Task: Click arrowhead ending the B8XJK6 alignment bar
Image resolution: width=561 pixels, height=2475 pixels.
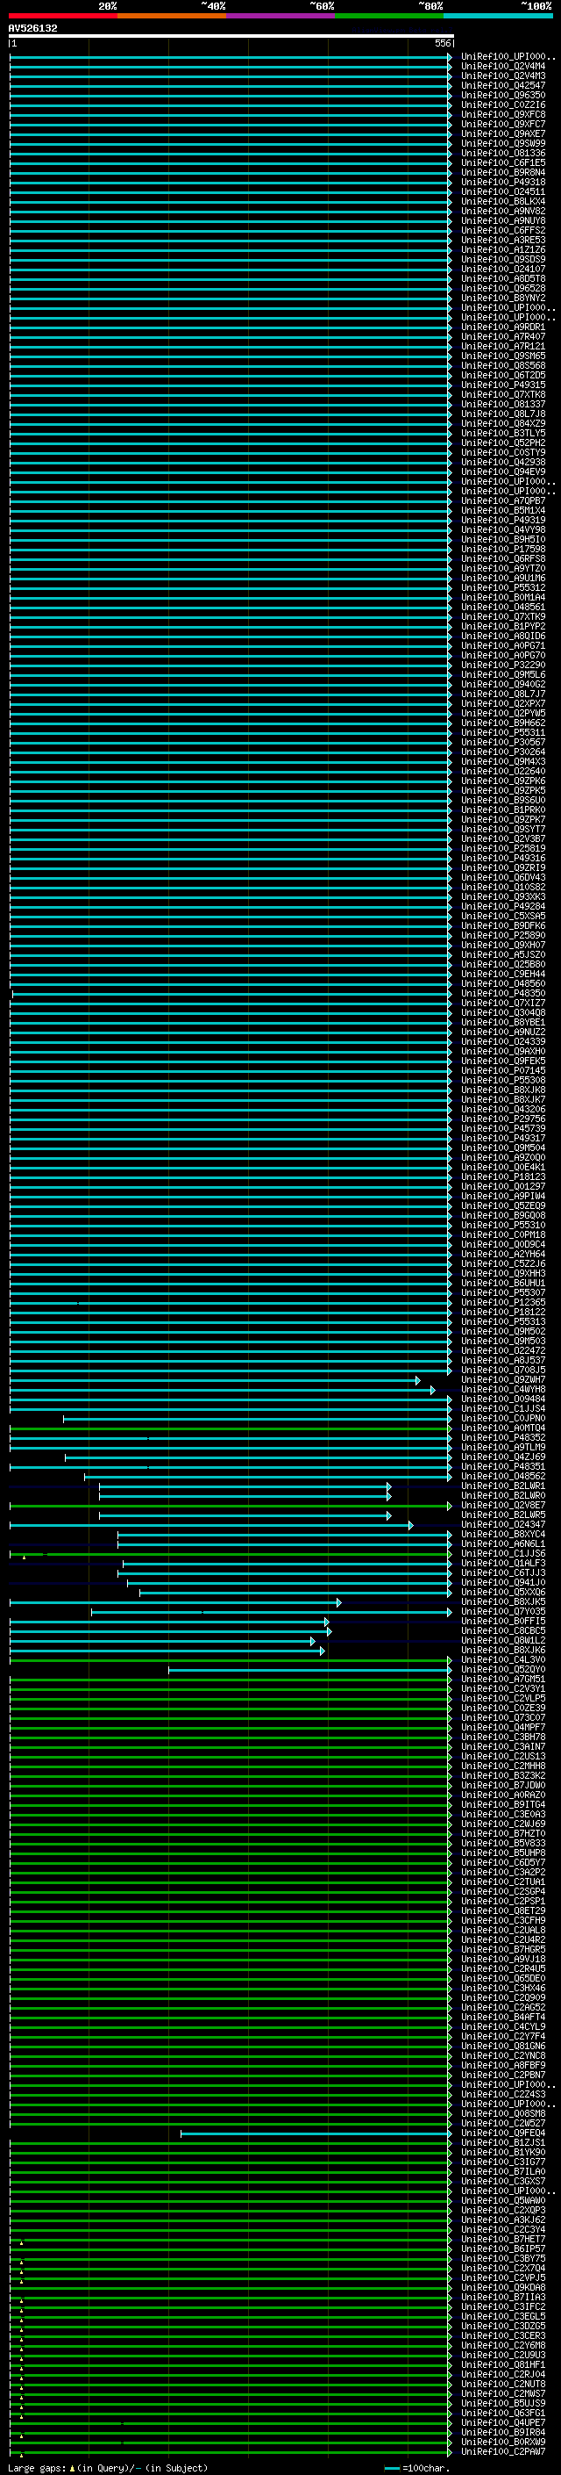Action: point(323,1651)
